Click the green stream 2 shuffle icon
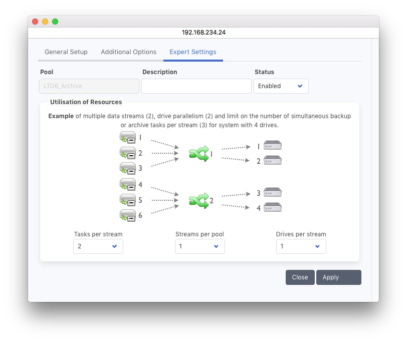Viewport: 407px width, 342px height. pyautogui.click(x=198, y=201)
